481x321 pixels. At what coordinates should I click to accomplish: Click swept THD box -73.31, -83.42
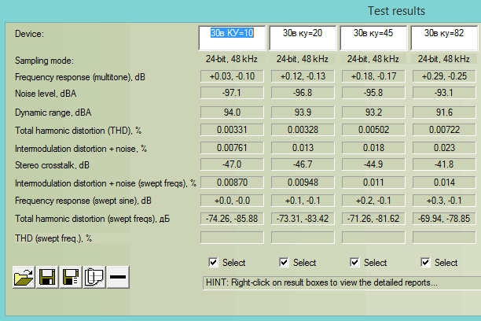click(303, 219)
